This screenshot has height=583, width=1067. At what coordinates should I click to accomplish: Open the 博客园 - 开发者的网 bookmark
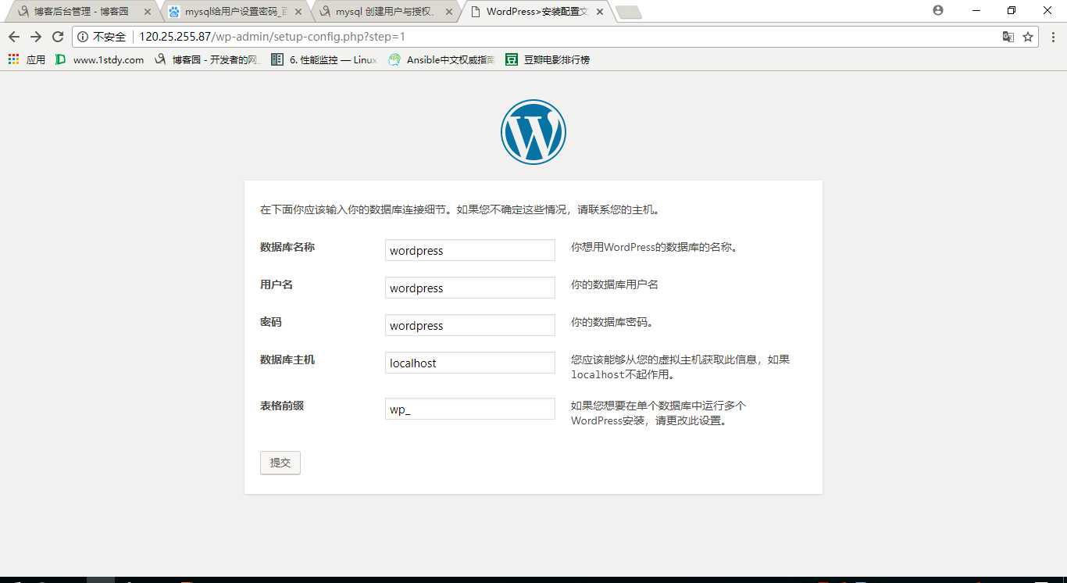click(x=208, y=59)
